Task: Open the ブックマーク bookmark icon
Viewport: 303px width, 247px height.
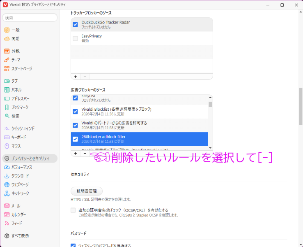Action: click(x=7, y=107)
